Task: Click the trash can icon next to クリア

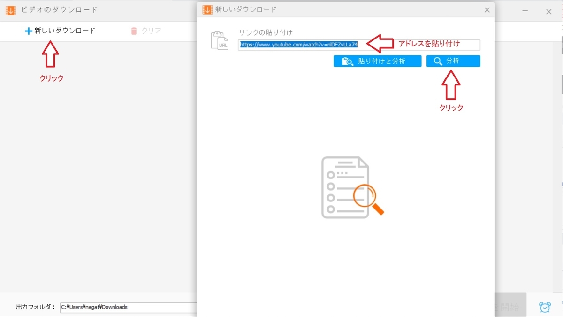Action: [134, 31]
